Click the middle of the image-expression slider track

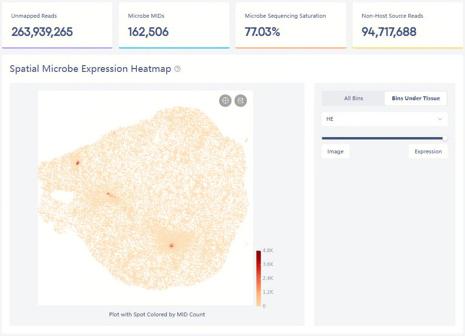[x=384, y=138]
